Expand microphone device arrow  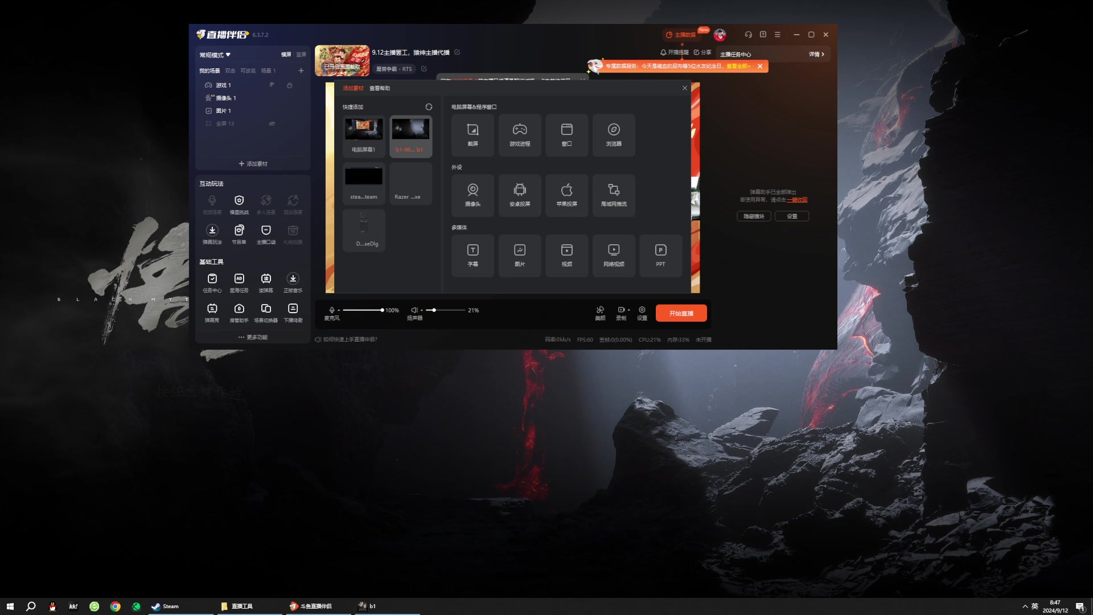[x=339, y=310]
